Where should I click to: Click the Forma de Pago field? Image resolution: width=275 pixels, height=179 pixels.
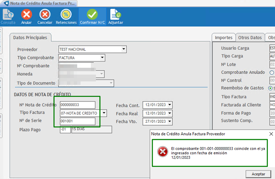[x=272, y=113]
